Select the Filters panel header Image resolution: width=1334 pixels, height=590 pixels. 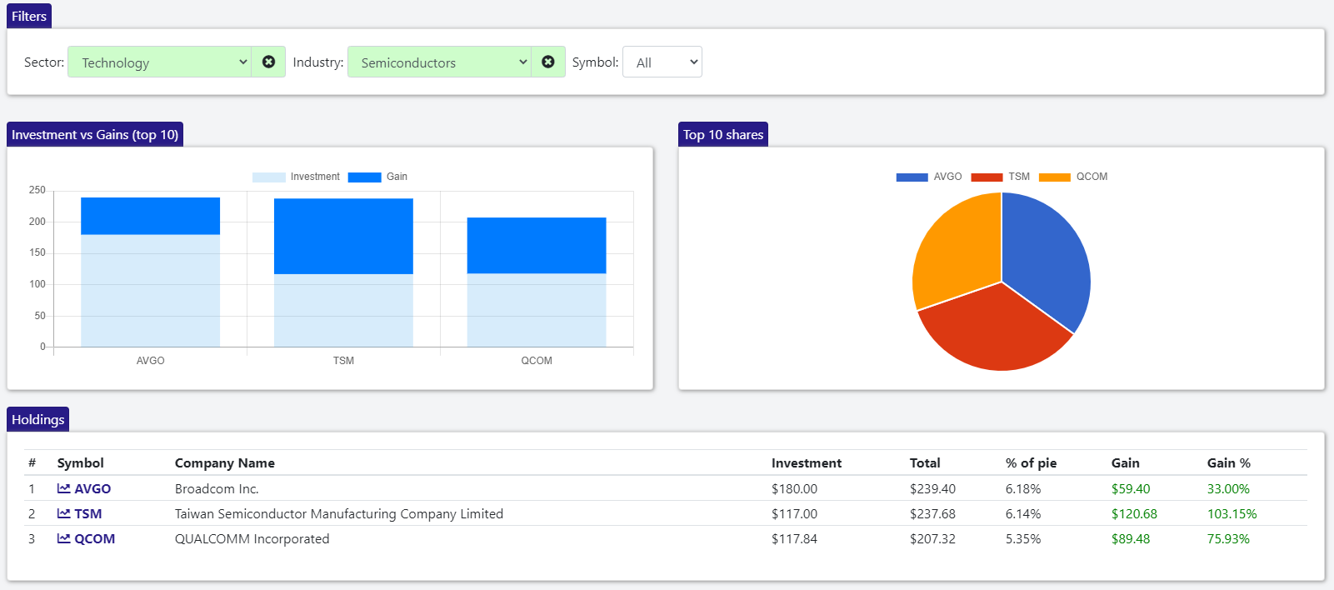click(x=29, y=17)
